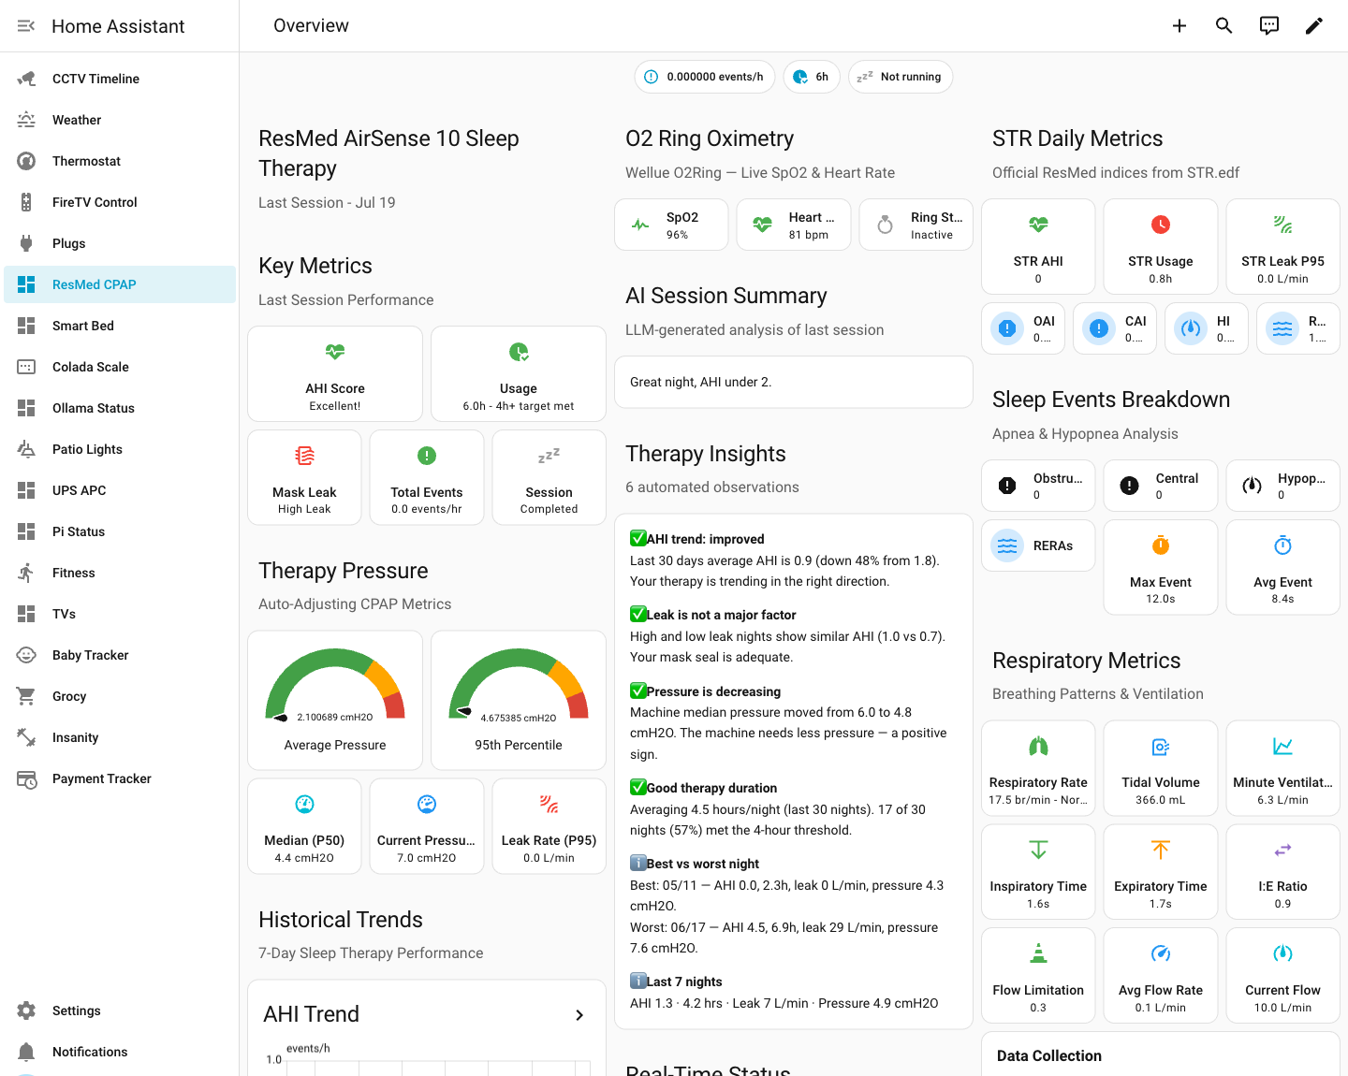Click the Median (P50) gauge icon
Image resolution: width=1348 pixels, height=1076 pixels.
coord(304,804)
